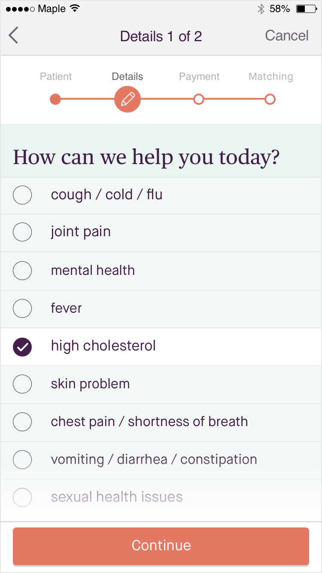Select the joint pain radio button
The height and width of the screenshot is (573, 322).
22,232
